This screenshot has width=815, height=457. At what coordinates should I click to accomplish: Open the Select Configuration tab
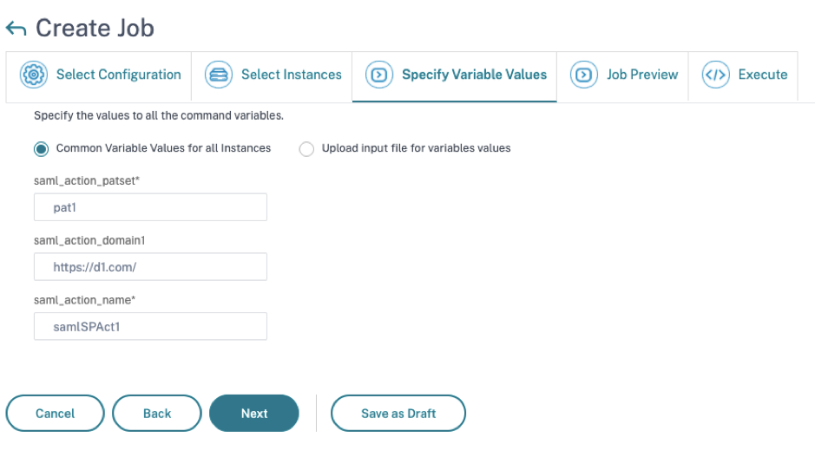99,75
